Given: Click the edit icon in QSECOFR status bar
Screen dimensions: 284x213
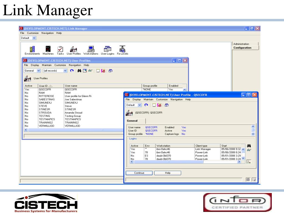Looking at the screenshot, I should point(254,179).
